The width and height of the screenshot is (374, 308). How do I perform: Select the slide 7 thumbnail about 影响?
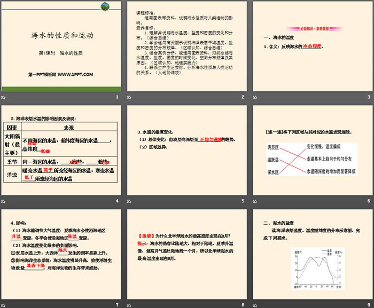click(x=61, y=254)
